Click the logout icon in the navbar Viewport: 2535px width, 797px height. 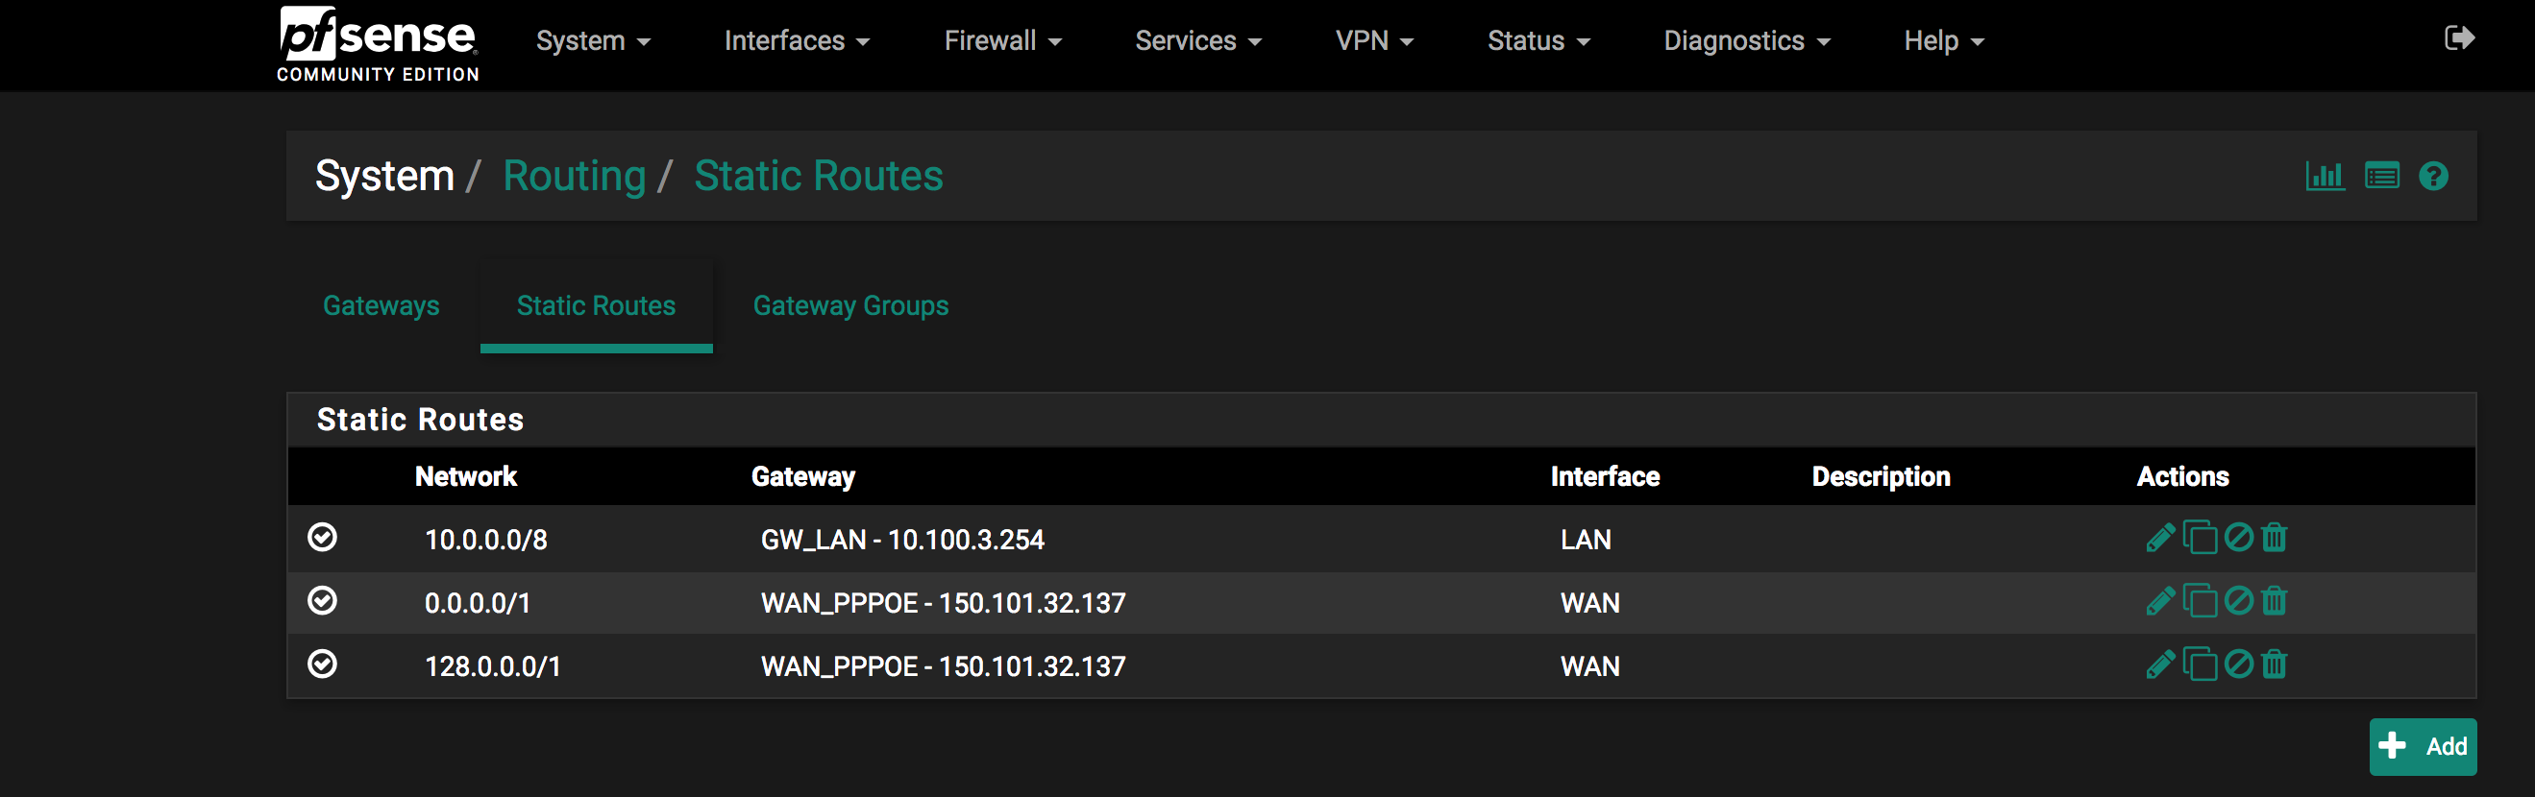(2459, 38)
